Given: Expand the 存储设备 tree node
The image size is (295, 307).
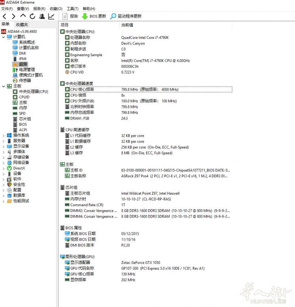Looking at the screenshot, I should [x=3, y=157].
